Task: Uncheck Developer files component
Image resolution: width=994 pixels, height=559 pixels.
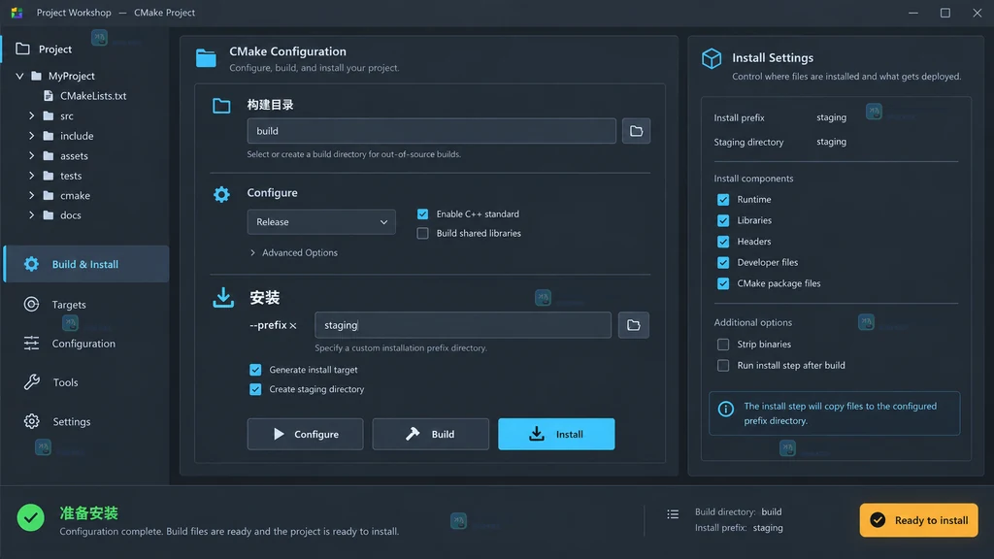Action: (x=723, y=262)
